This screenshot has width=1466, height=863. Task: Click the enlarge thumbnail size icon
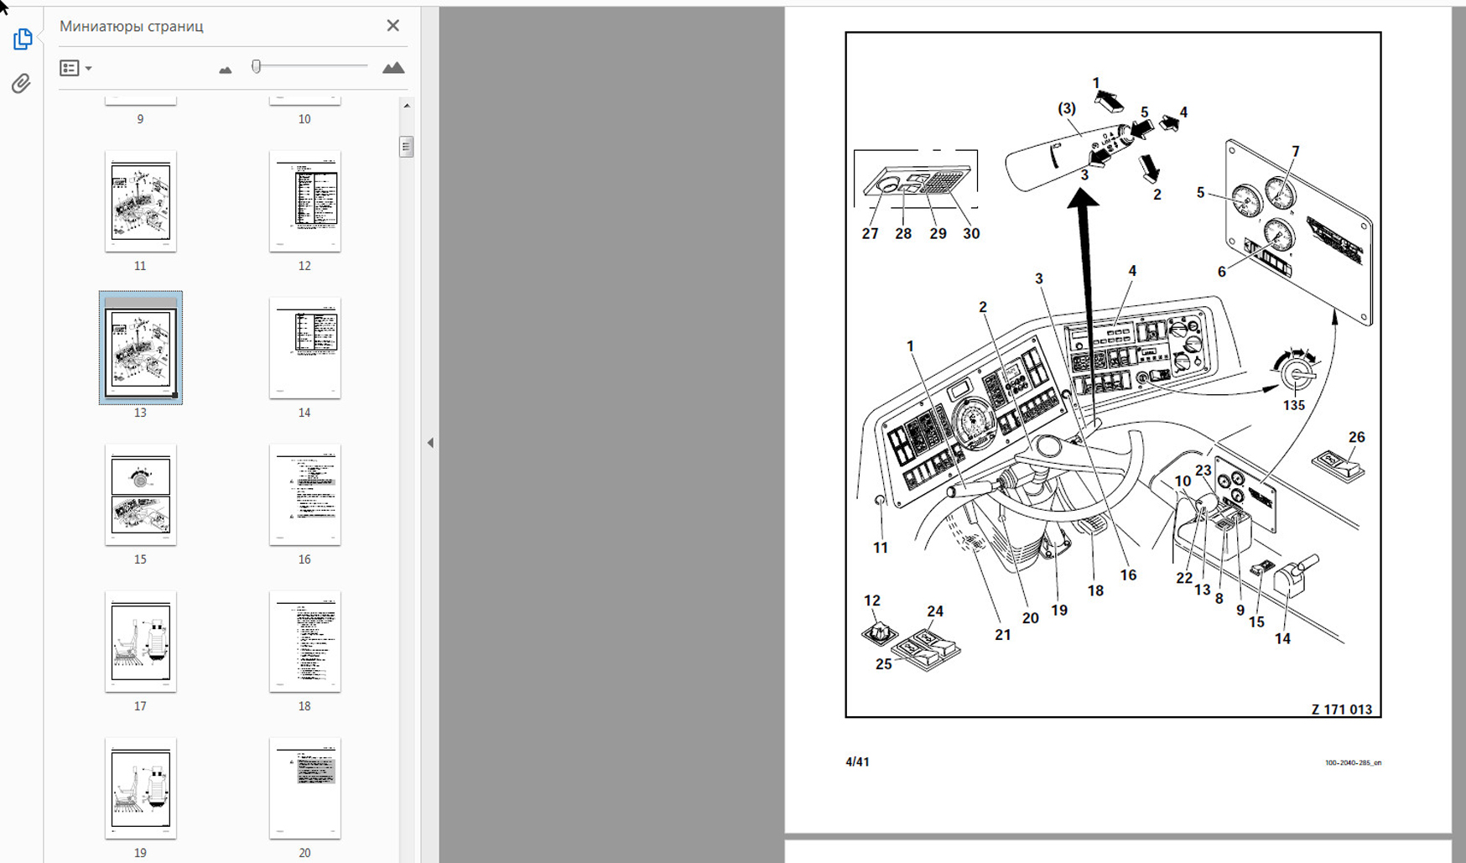click(392, 68)
